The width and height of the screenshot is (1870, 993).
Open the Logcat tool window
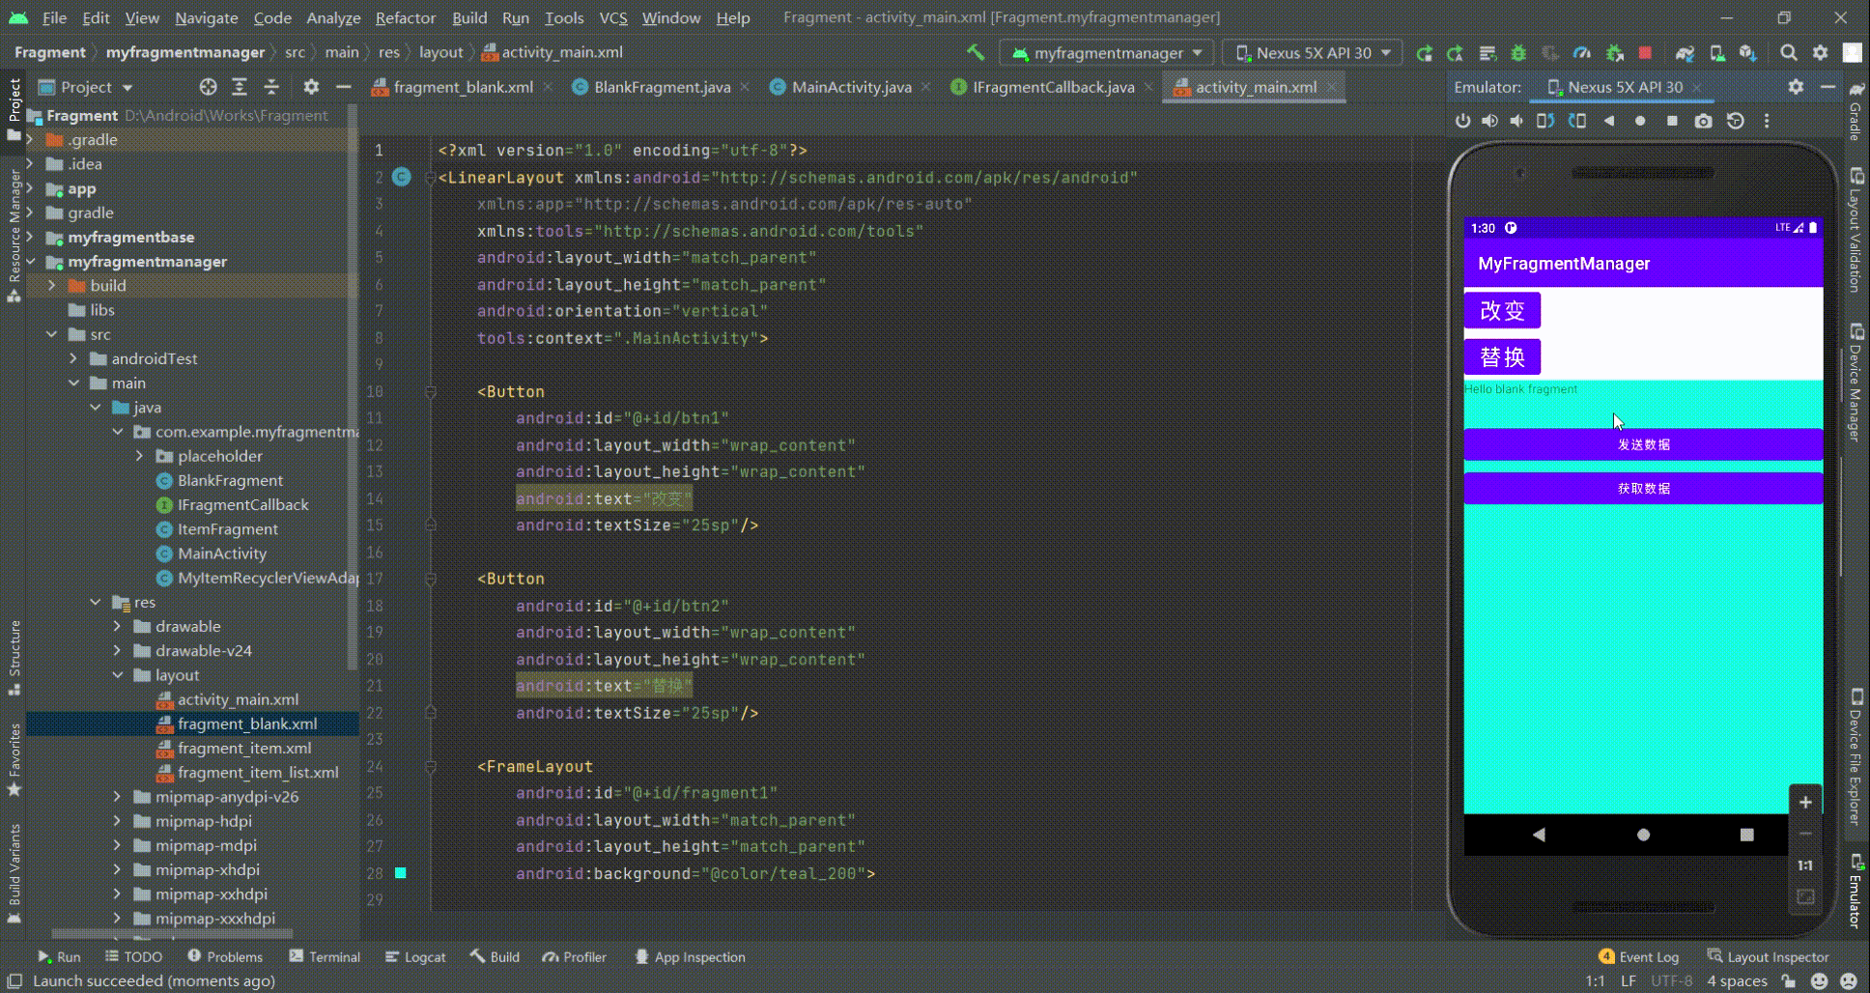[415, 956]
